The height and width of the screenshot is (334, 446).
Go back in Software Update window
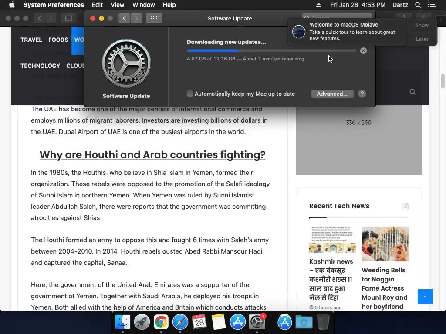[124, 18]
